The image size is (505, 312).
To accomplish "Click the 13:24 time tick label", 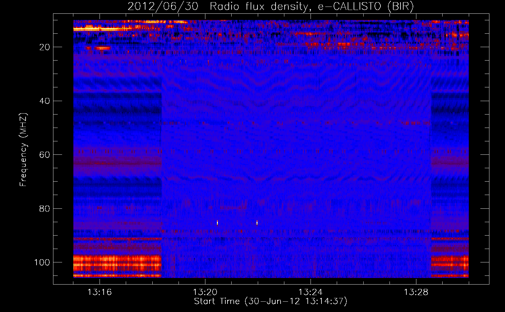I will (311, 292).
